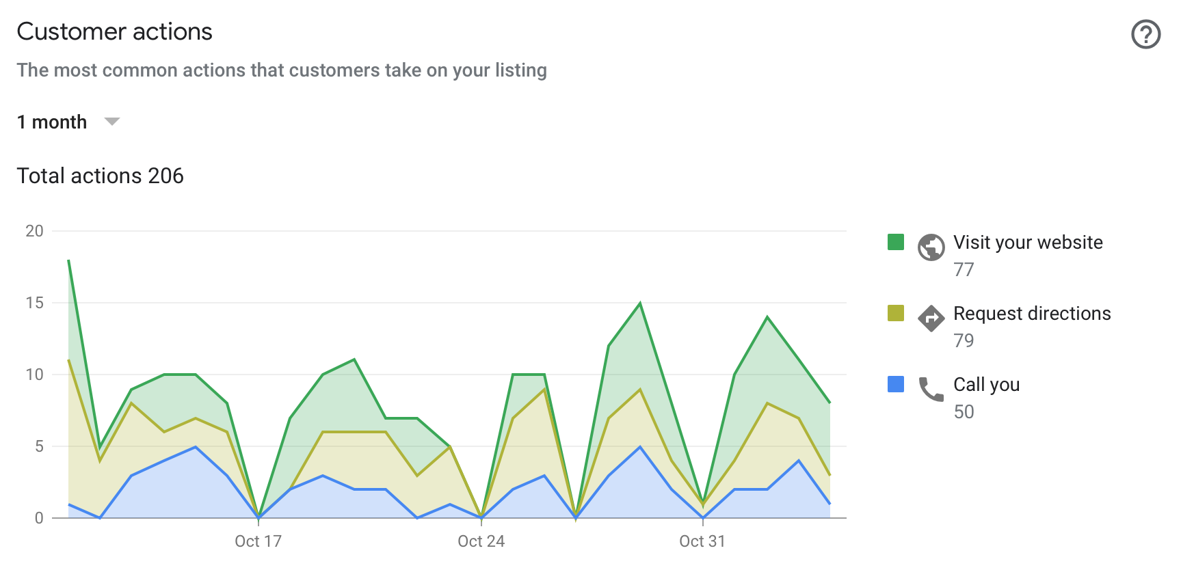The image size is (1194, 570).
Task: Click the Oct 24 date axis label
Action: (x=481, y=541)
